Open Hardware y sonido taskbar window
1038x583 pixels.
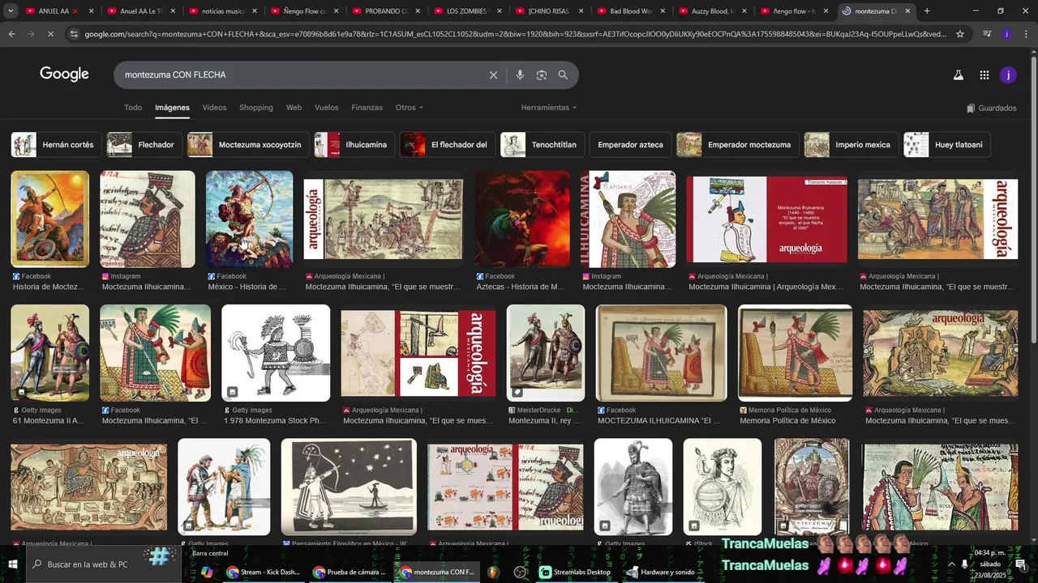click(x=659, y=572)
